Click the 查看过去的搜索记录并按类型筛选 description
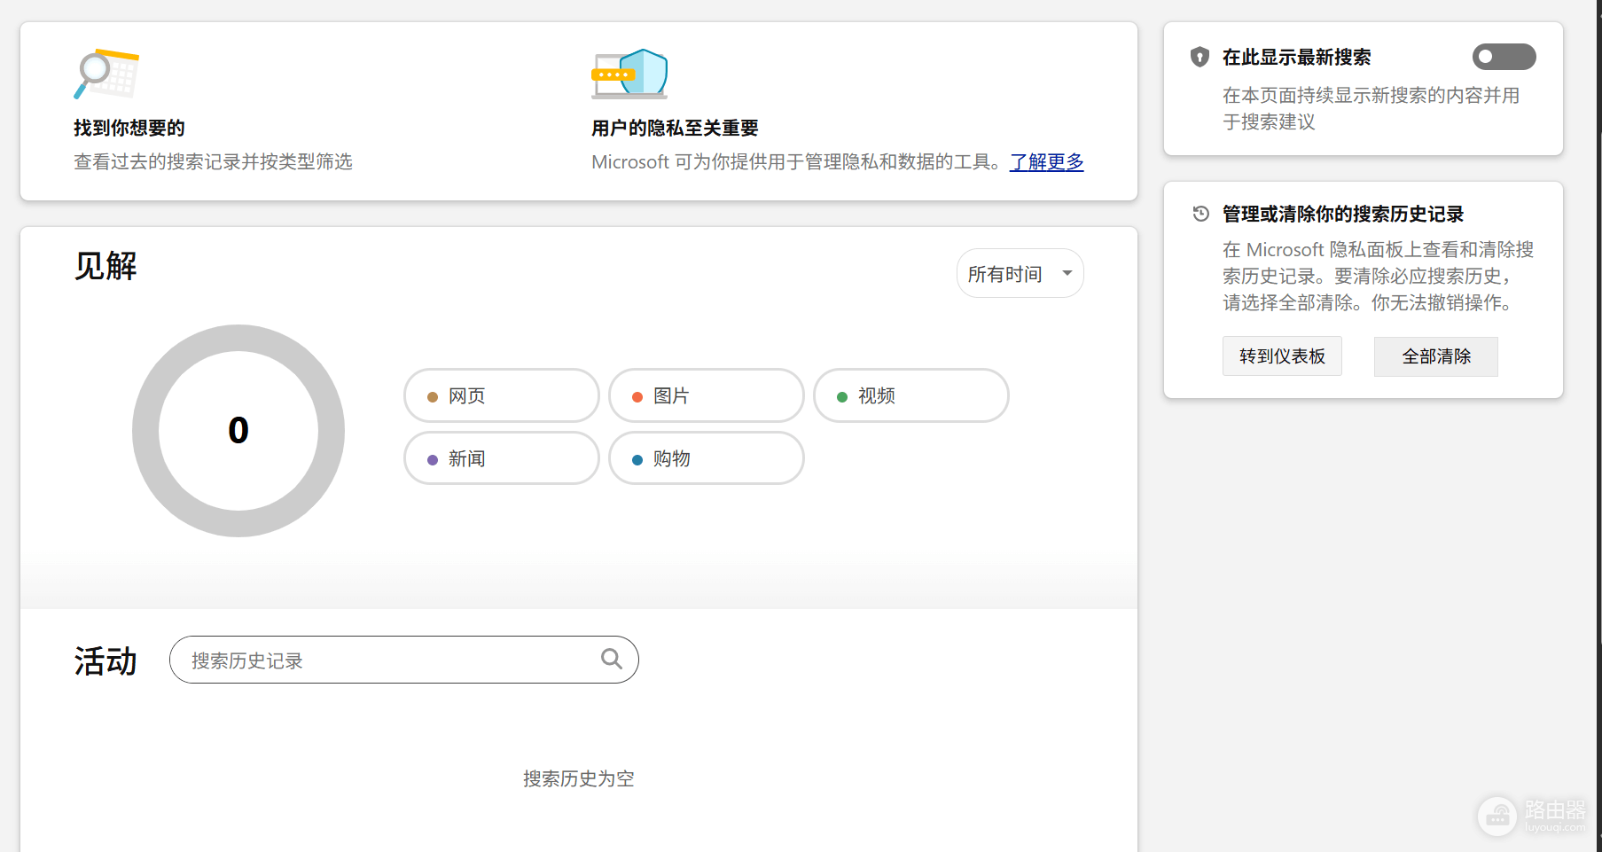 click(x=213, y=161)
